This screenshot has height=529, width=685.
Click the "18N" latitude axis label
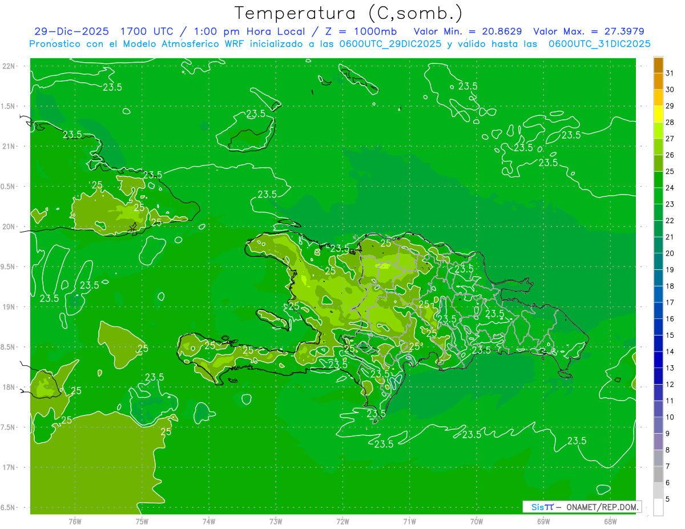pyautogui.click(x=10, y=387)
